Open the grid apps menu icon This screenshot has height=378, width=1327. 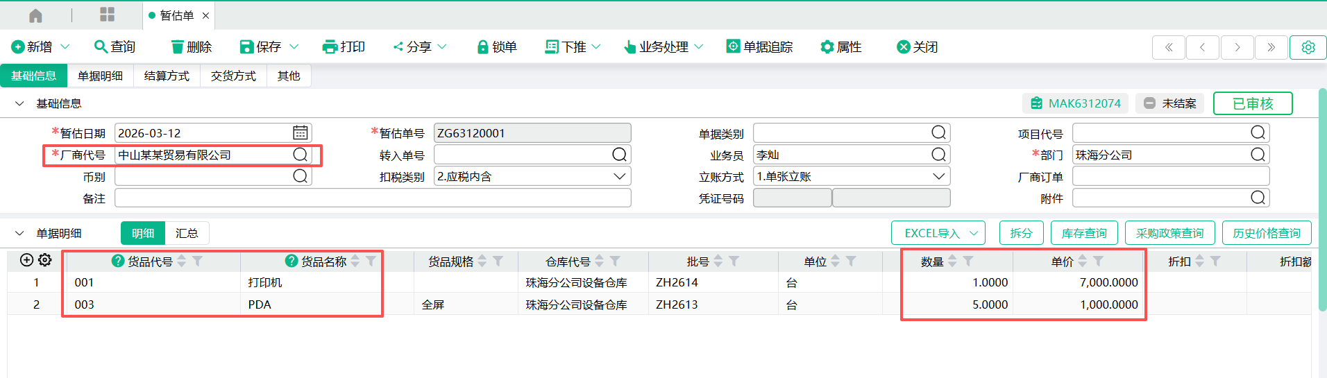107,15
